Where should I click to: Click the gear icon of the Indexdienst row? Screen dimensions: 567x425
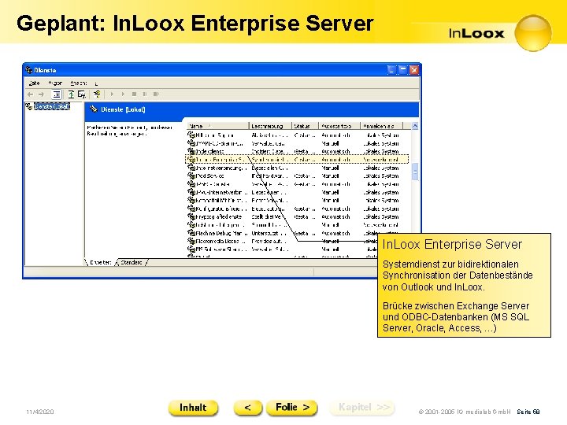tap(191, 151)
